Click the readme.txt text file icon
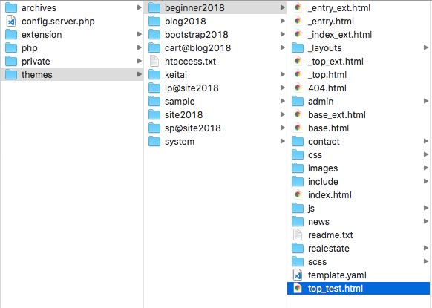The image size is (432, 308). click(298, 235)
